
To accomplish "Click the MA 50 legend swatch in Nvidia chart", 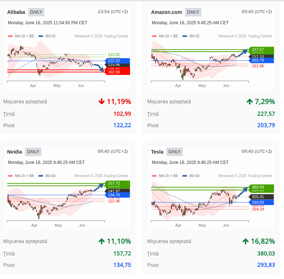I will pyautogui.click(x=41, y=176).
